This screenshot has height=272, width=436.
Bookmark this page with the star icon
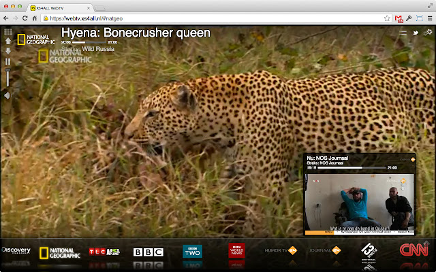[386, 18]
